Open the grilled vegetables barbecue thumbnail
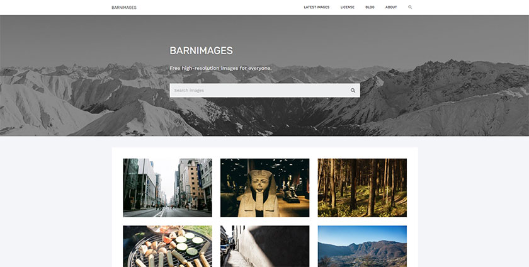Image resolution: width=529 pixels, height=267 pixels. (168, 246)
